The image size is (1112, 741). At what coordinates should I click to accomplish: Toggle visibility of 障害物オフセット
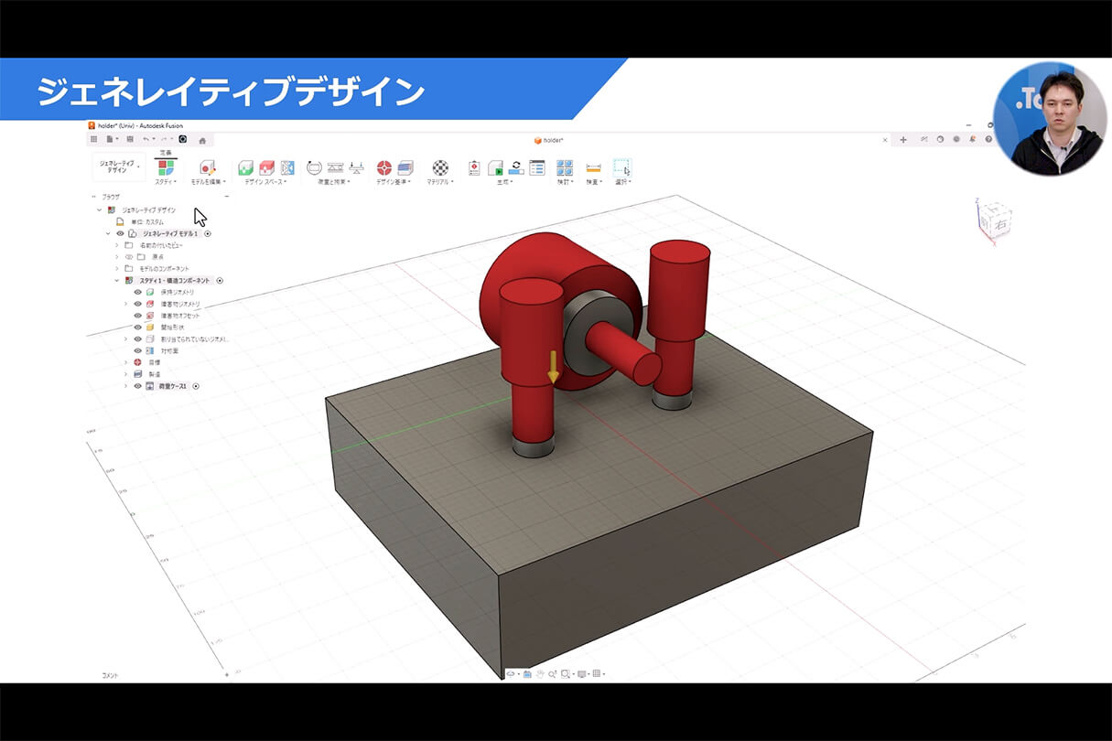point(138,316)
